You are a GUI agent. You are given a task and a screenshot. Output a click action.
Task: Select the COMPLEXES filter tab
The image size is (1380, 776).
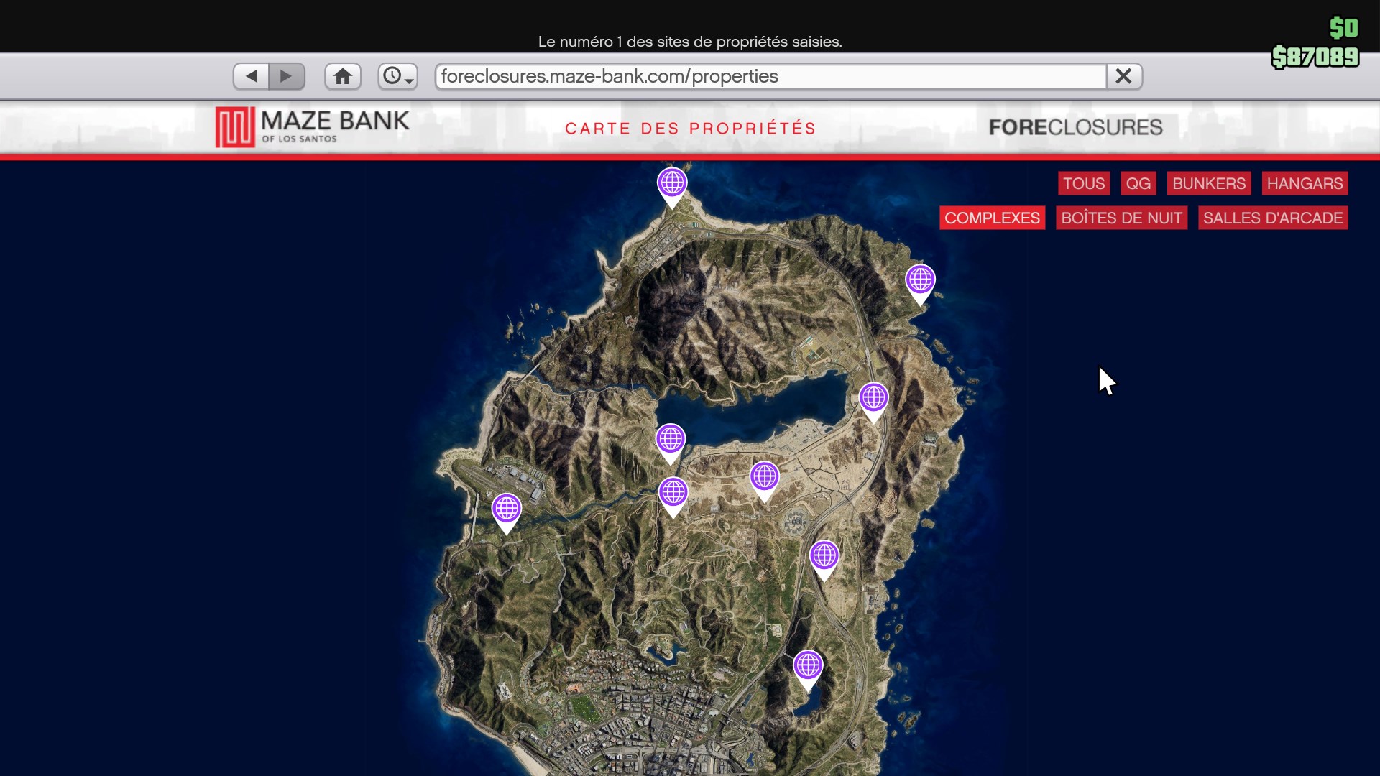point(992,218)
